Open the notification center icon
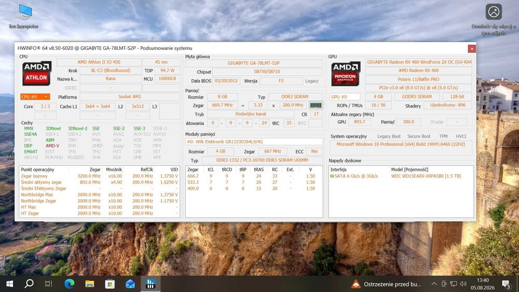The height and width of the screenshot is (292, 519). [x=506, y=284]
